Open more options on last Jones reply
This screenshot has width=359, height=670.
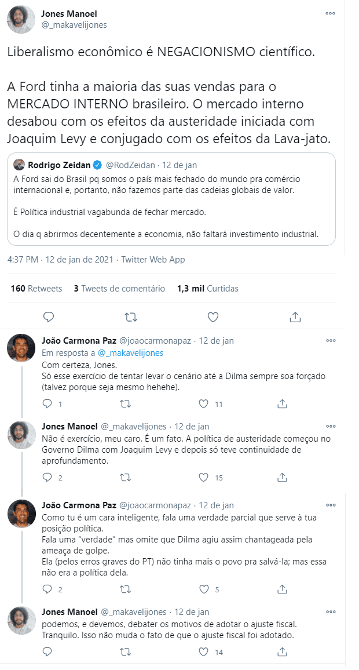[x=331, y=612]
